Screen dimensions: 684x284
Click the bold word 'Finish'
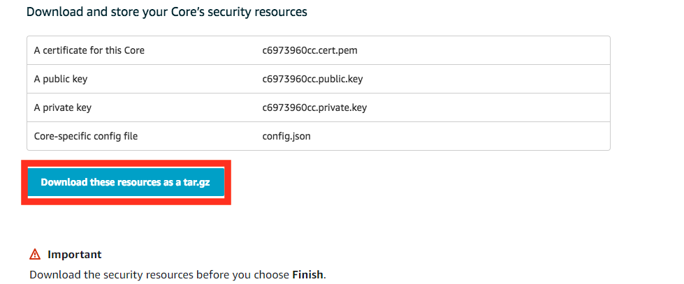[308, 275]
